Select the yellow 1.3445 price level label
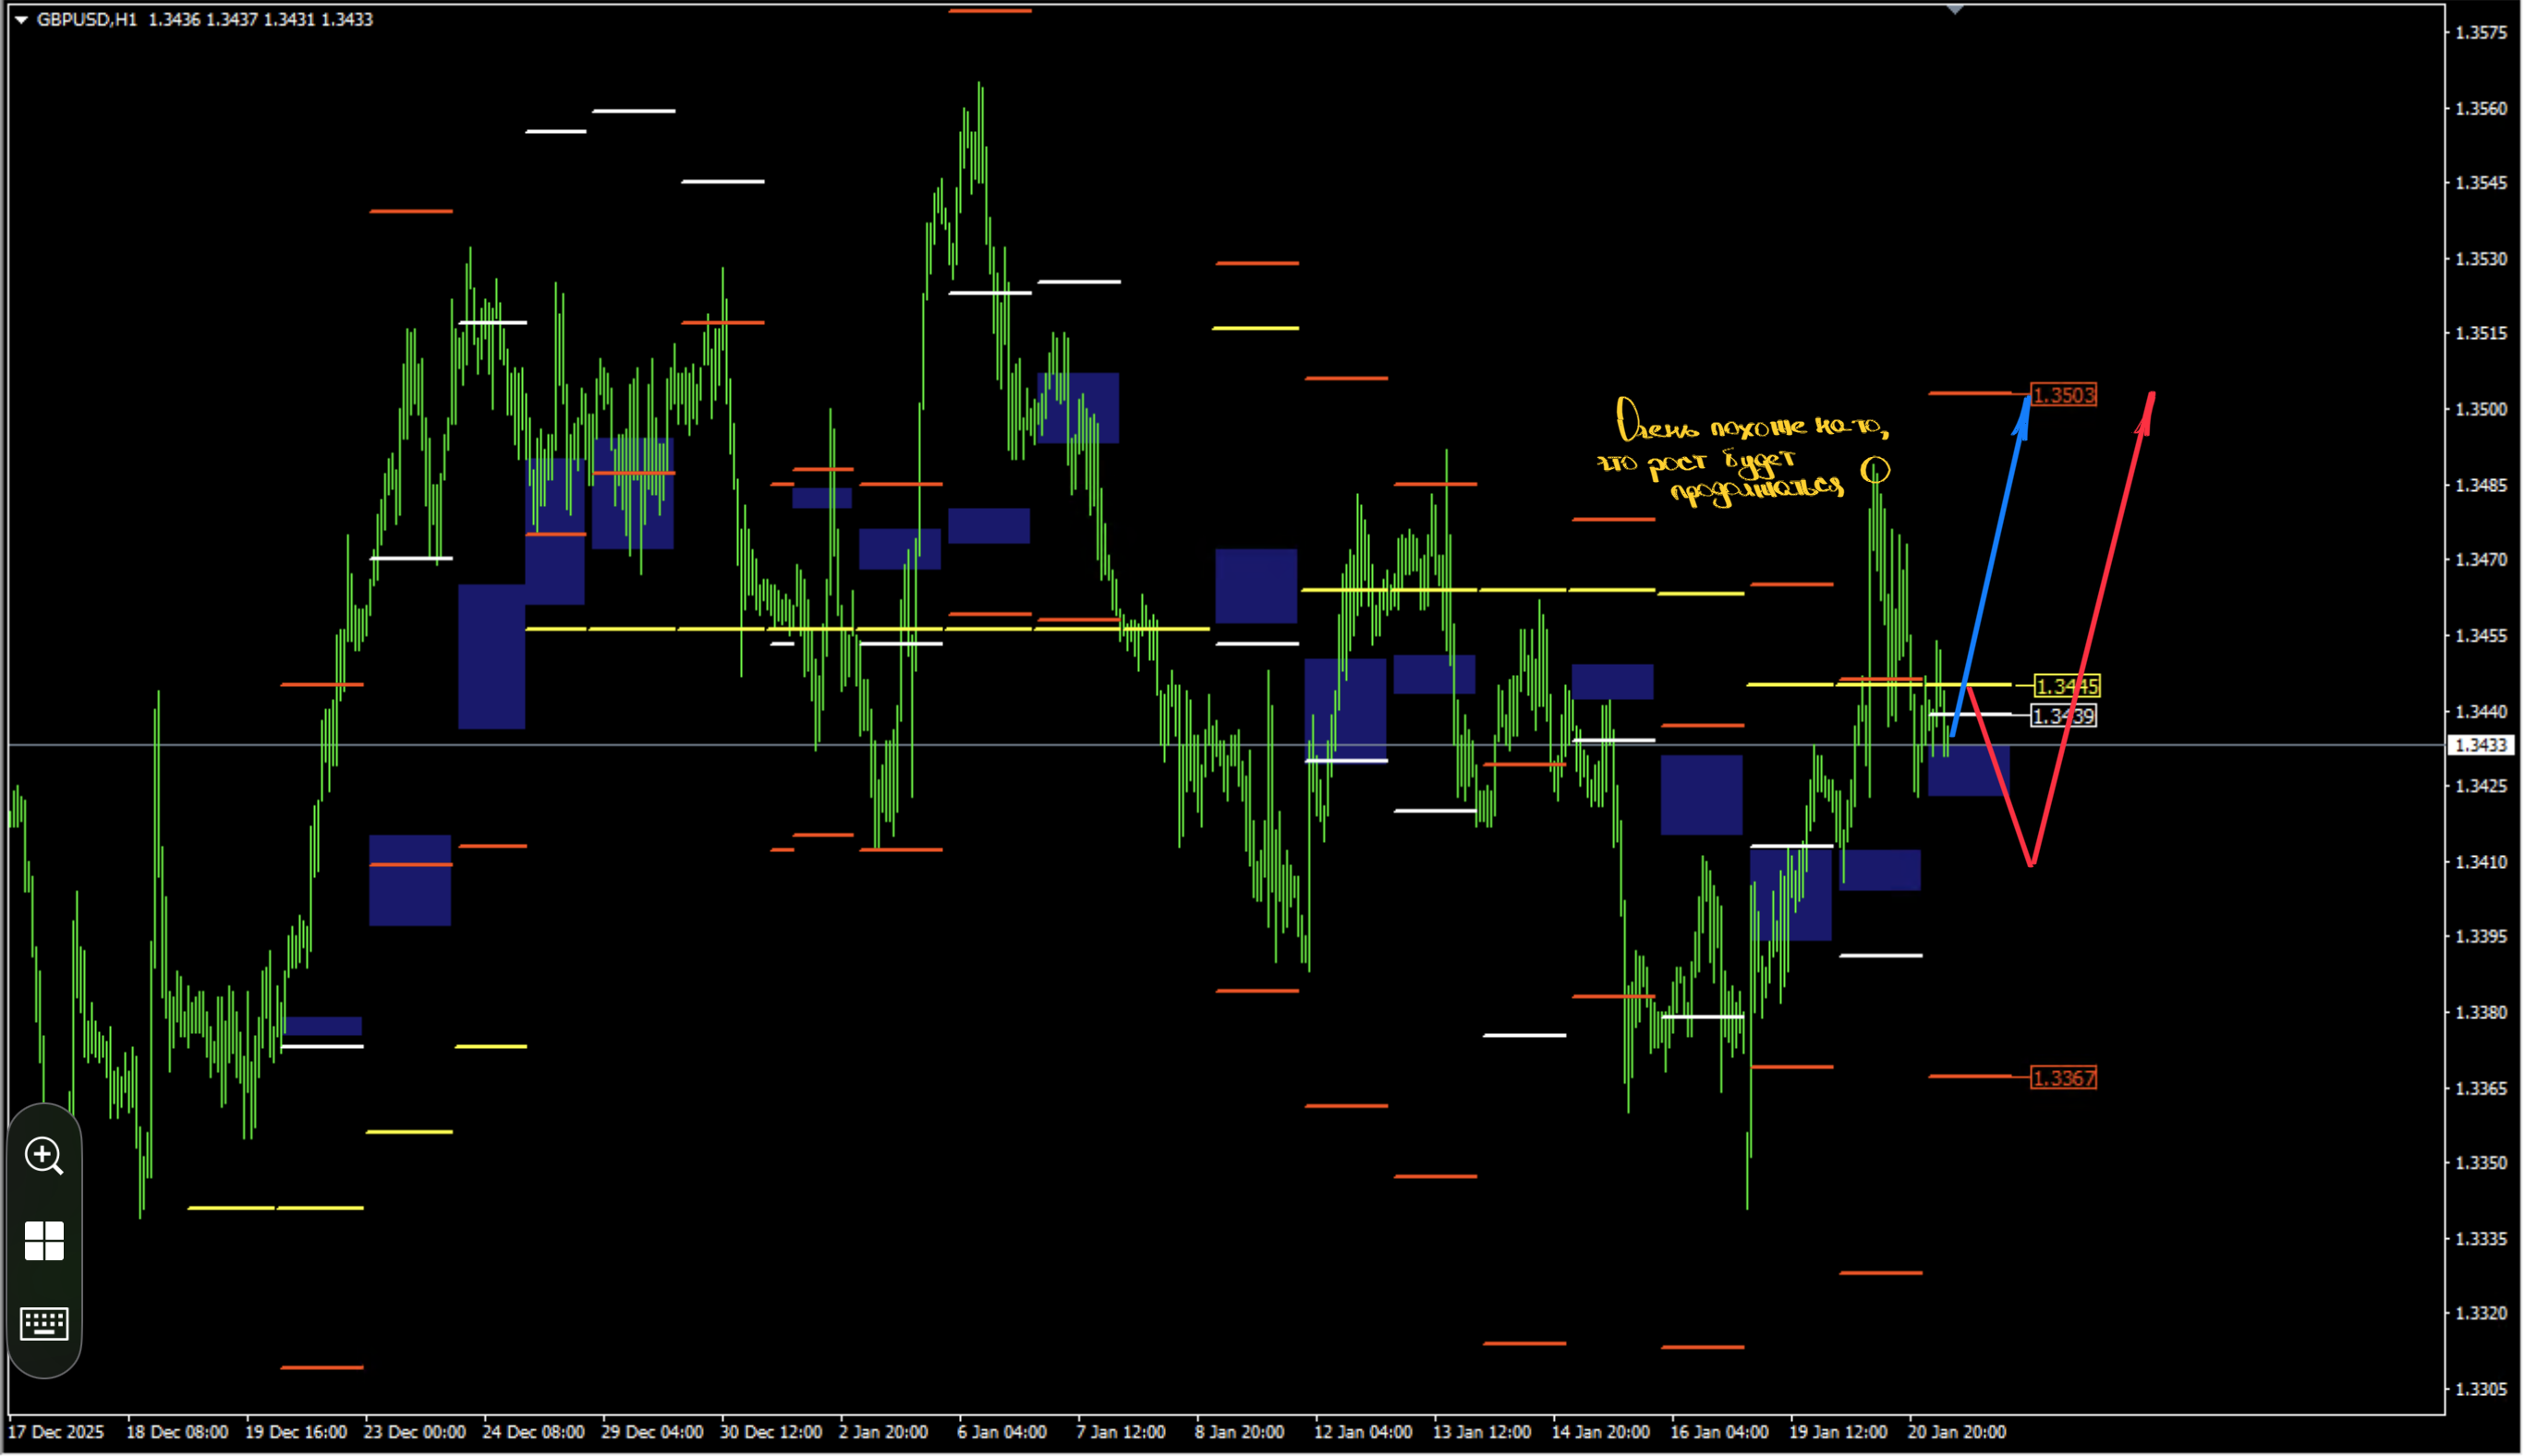Image resolution: width=2524 pixels, height=1456 pixels. 2067,686
